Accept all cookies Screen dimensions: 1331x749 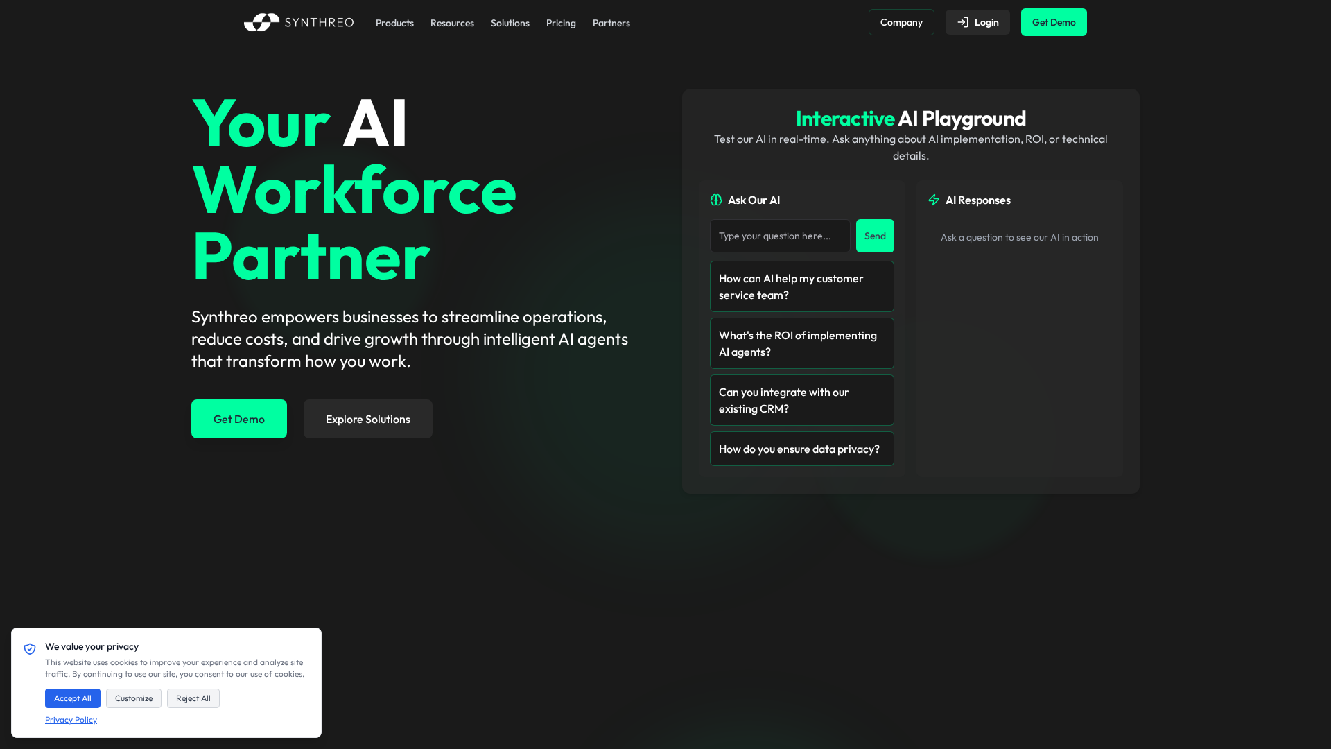pos(72,698)
